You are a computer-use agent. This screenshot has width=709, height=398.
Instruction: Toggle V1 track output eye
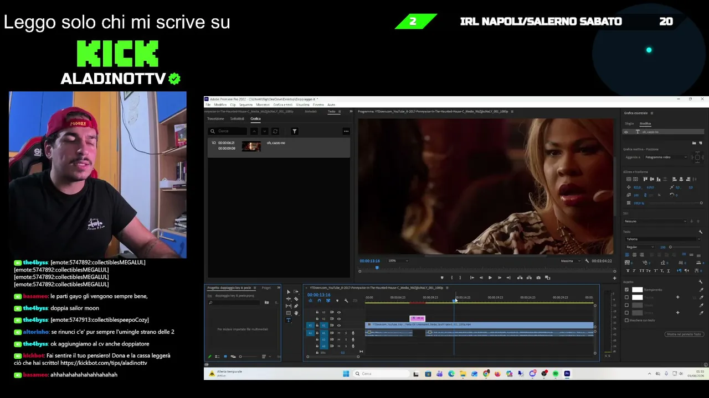(x=339, y=326)
